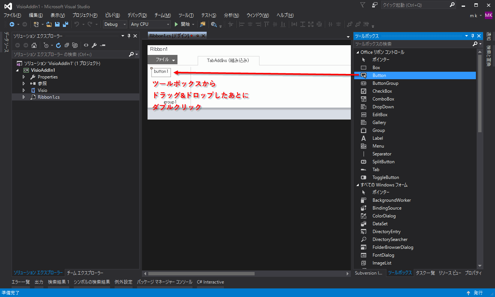Screen dimensions: 495x297
Task: Click the Collapse All icon in Solution Explorer
Action: 67,45
